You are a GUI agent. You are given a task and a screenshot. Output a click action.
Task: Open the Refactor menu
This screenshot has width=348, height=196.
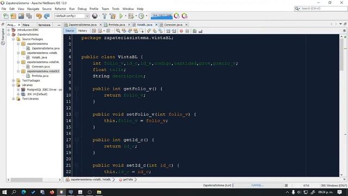point(60,9)
